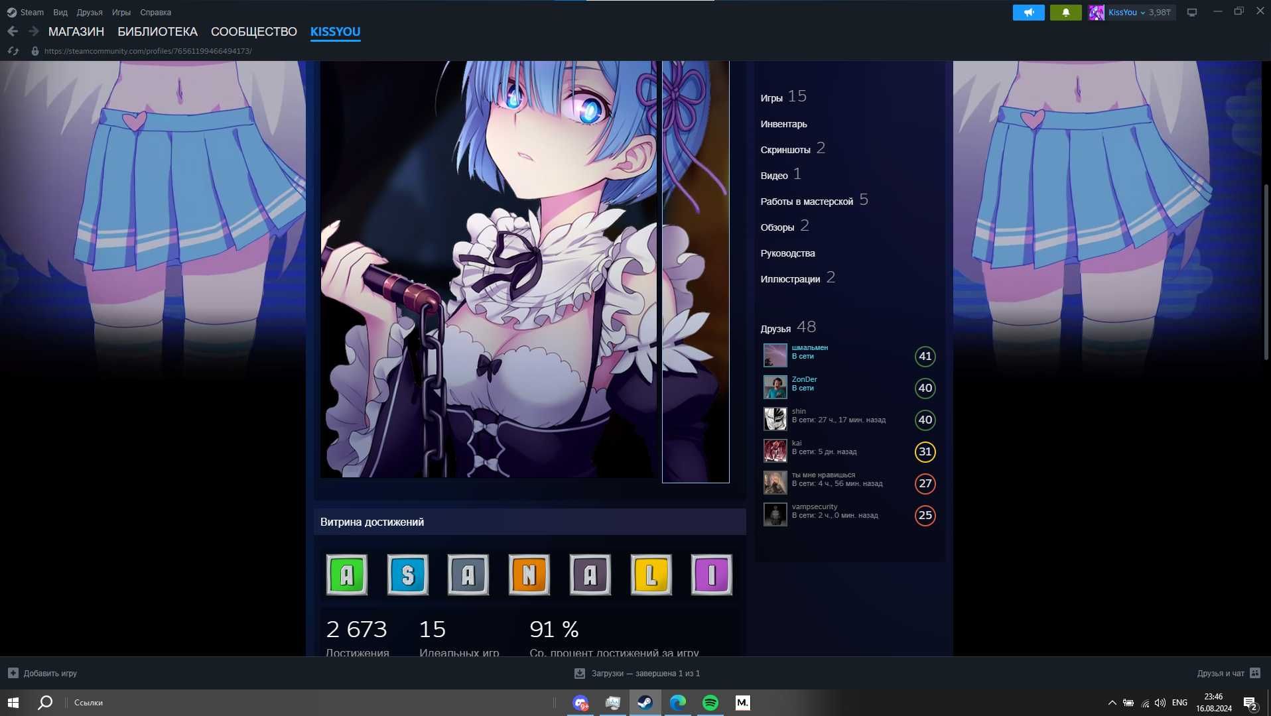Open Spotify from the taskbar
Screen dimensions: 1271x716
coord(710,703)
